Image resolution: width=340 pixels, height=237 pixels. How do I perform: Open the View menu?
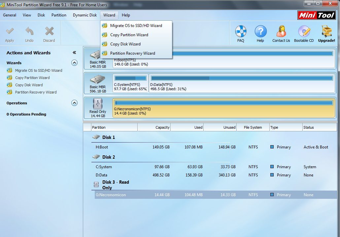(27, 15)
